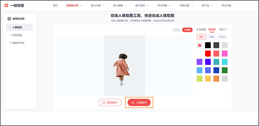Image resolution: width=259 pixels, height=126 pixels.
Task: Pick the dark gray color swatch
Action: click(216, 45)
